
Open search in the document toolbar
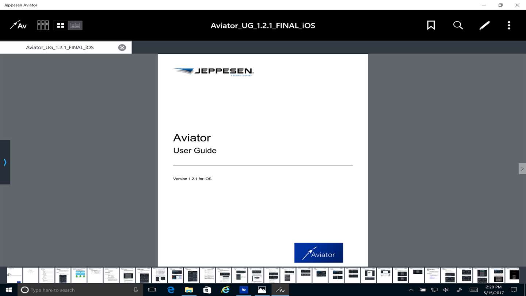coord(458,25)
